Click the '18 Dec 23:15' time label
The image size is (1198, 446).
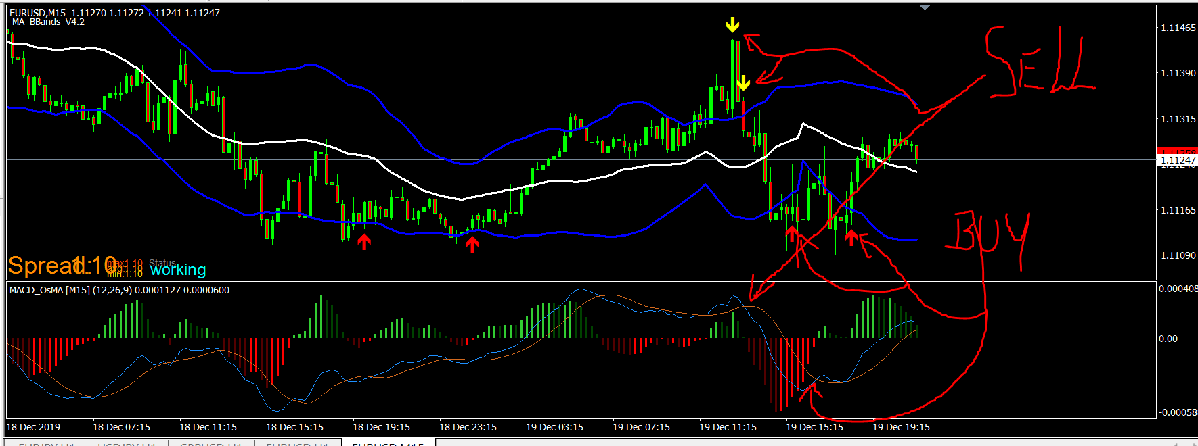[468, 427]
